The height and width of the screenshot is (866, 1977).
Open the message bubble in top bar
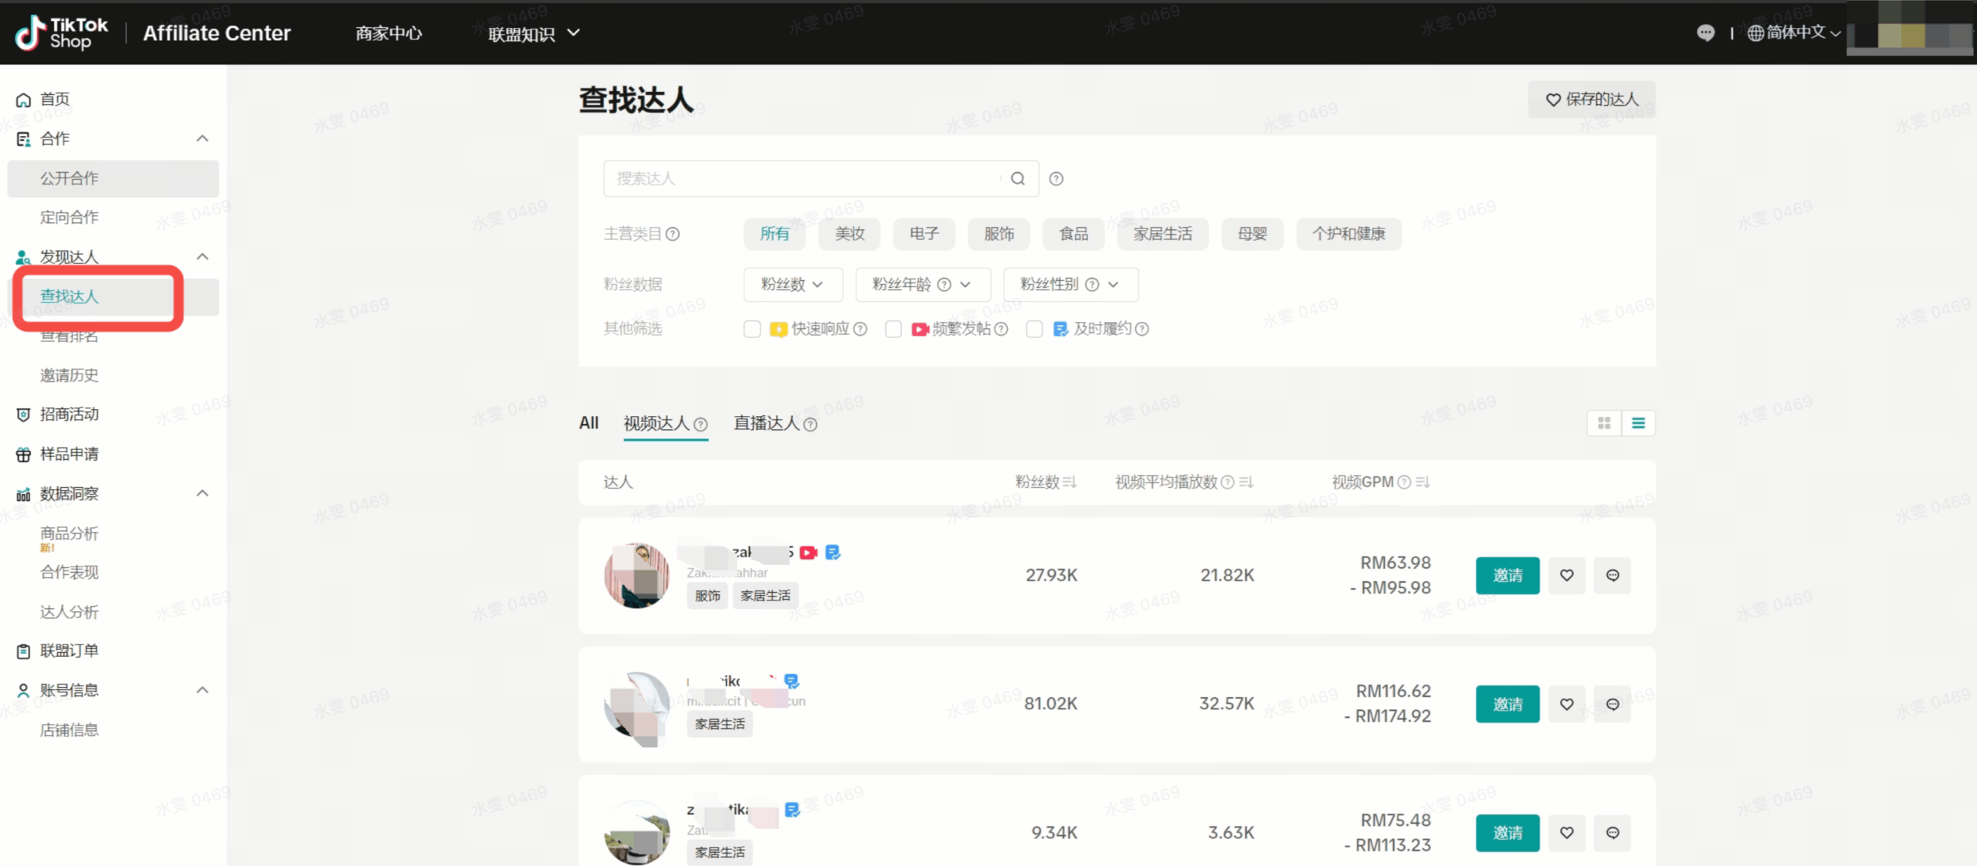pyautogui.click(x=1705, y=32)
